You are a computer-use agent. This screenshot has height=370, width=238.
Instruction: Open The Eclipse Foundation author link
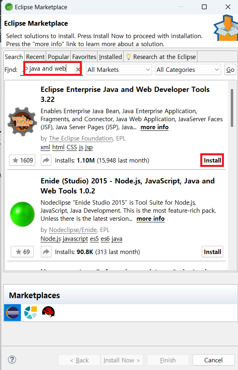81,138
